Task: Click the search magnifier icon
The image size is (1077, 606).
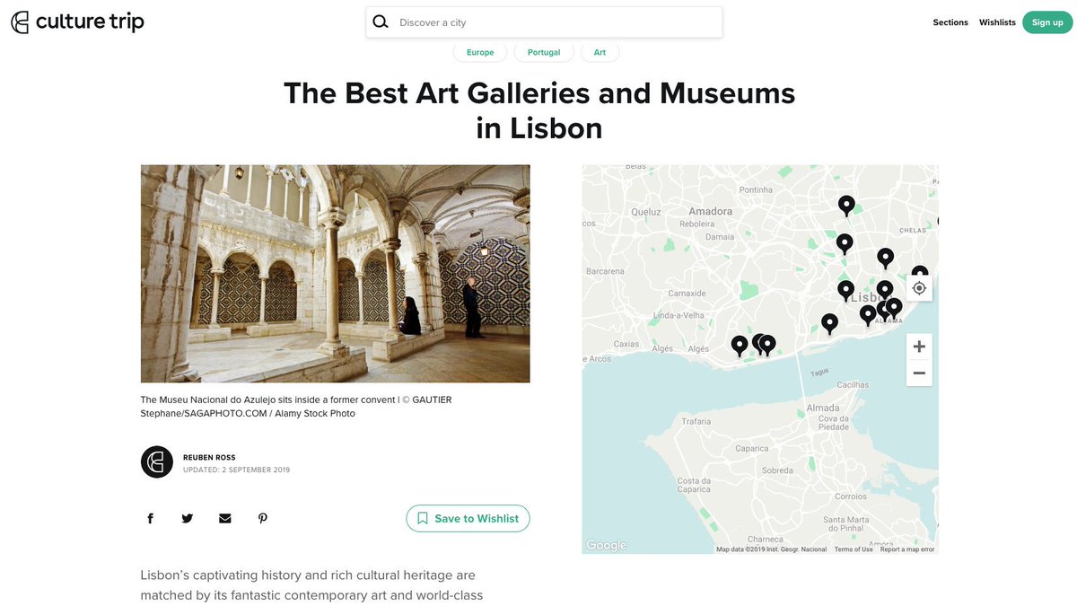Action: pos(381,21)
